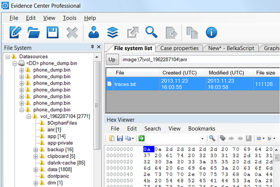The width and height of the screenshot is (280, 187).
Task: Click the blue information icon
Action: click(212, 32)
